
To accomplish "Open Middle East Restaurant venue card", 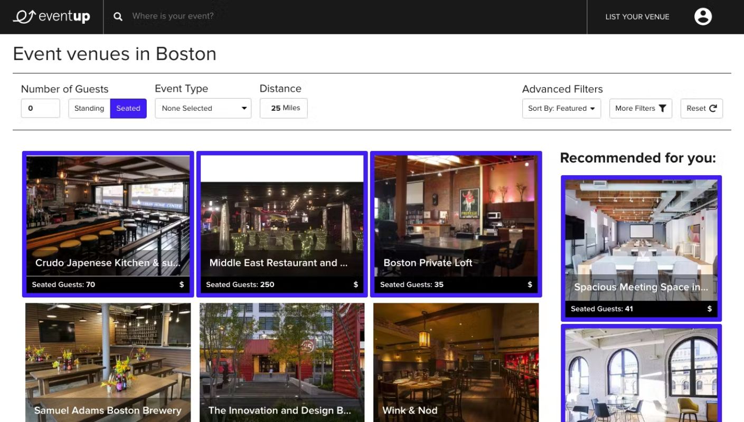I will coord(282,224).
